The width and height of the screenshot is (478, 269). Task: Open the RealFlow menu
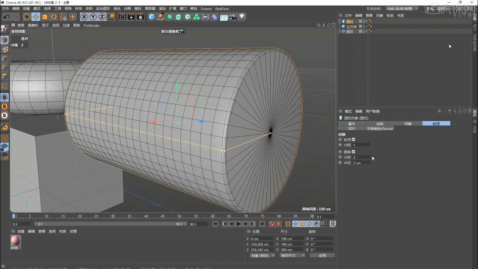222,9
